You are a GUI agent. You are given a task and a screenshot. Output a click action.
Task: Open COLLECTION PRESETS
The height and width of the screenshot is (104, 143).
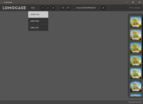(x=86, y=8)
